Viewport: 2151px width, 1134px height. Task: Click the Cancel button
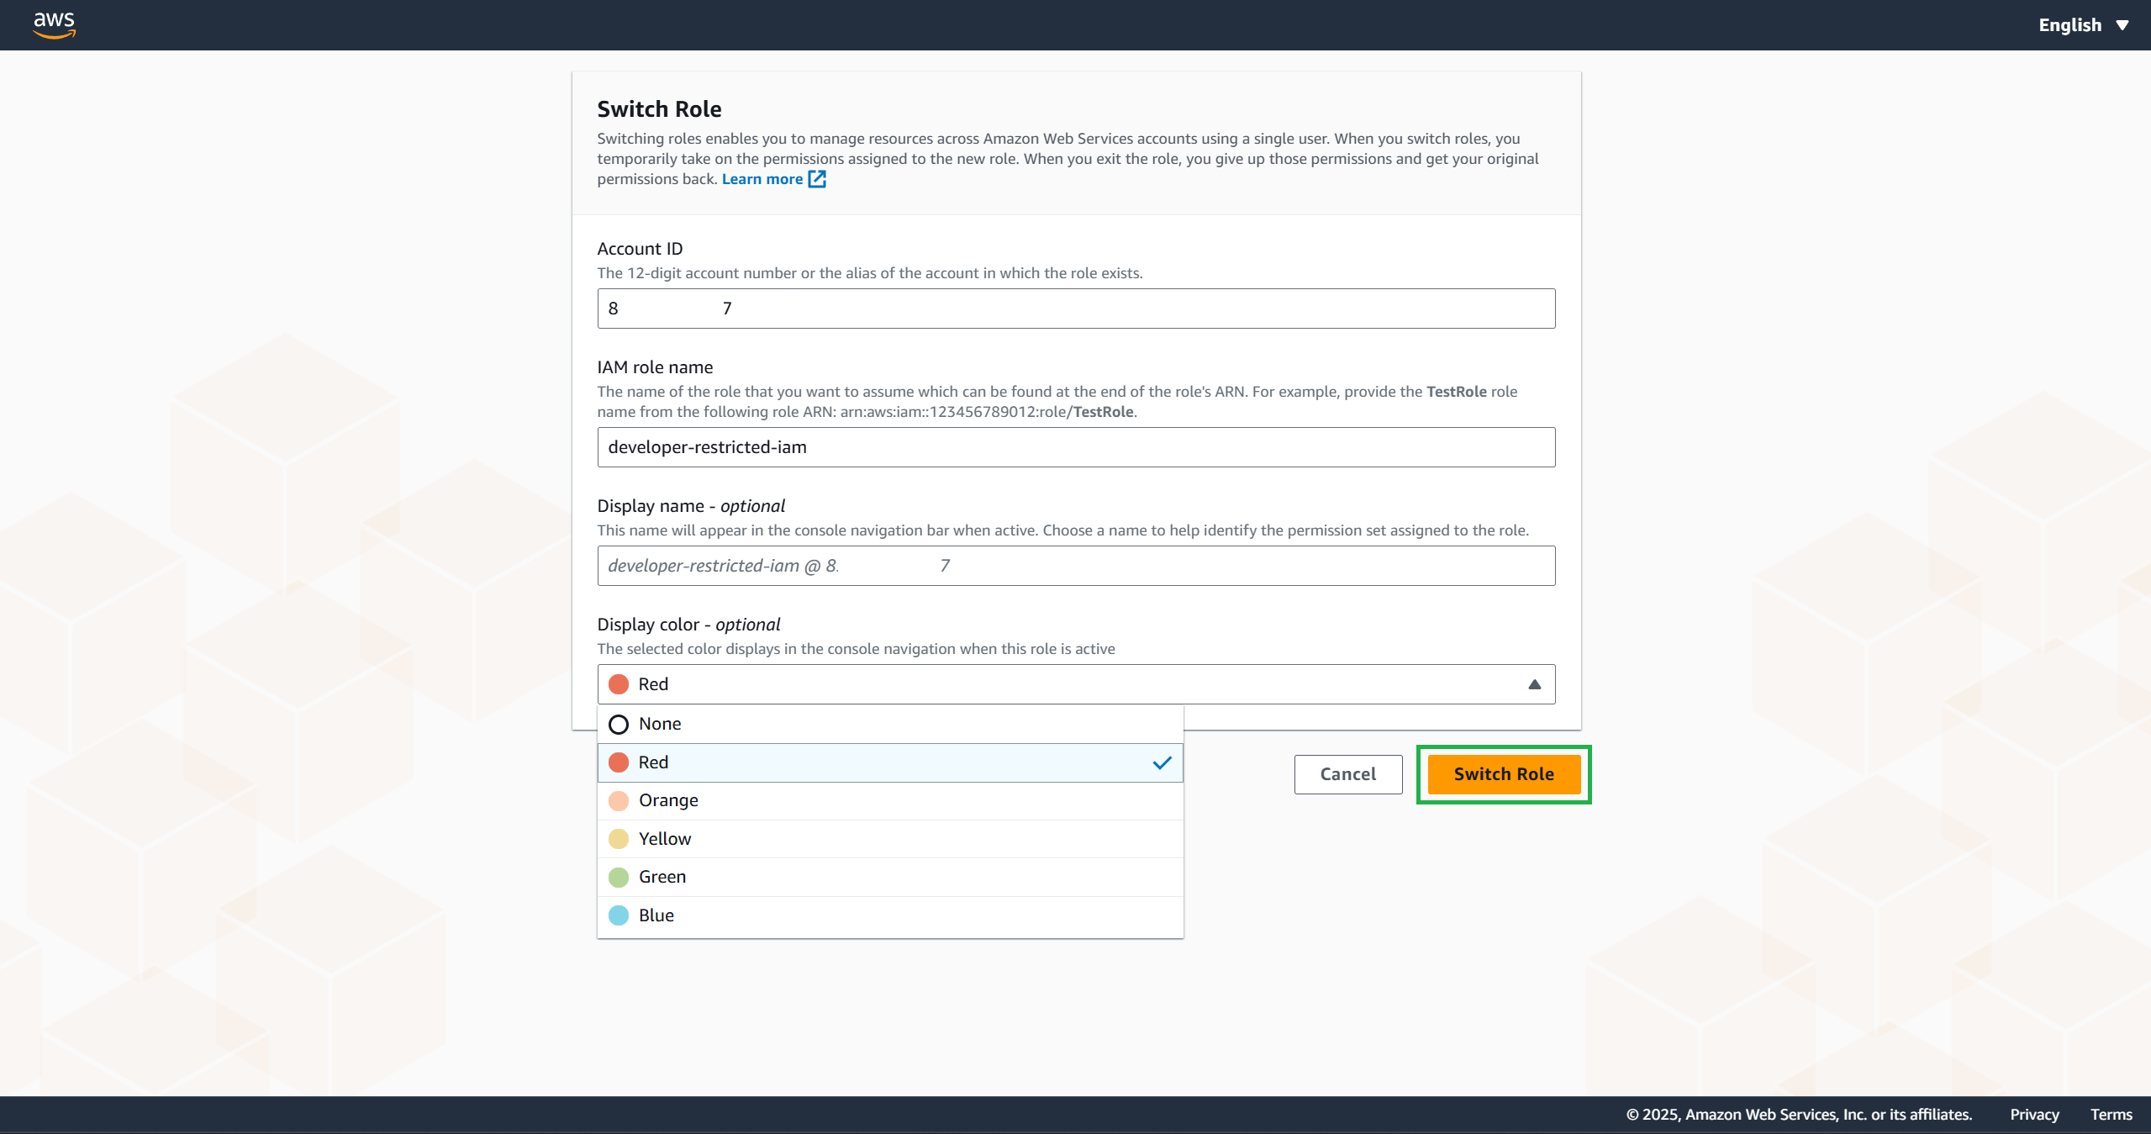[x=1347, y=774]
